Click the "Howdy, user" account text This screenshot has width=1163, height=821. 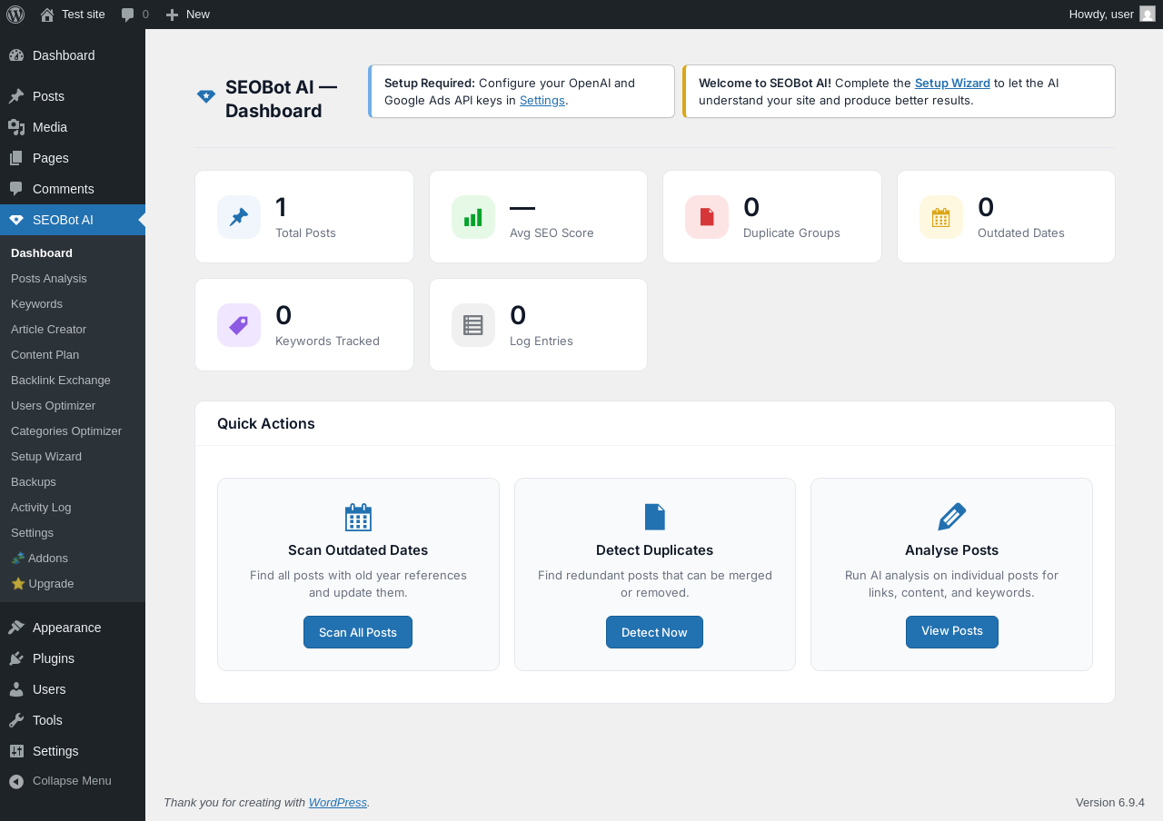pos(1101,15)
